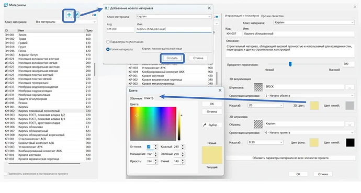Open the 3D Масштаб dropdown showing 20

265,105
